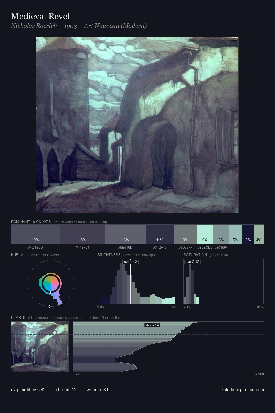This screenshot has height=413, width=275.
Task: Click the dark navy 5% swatch
Action: click(248, 234)
